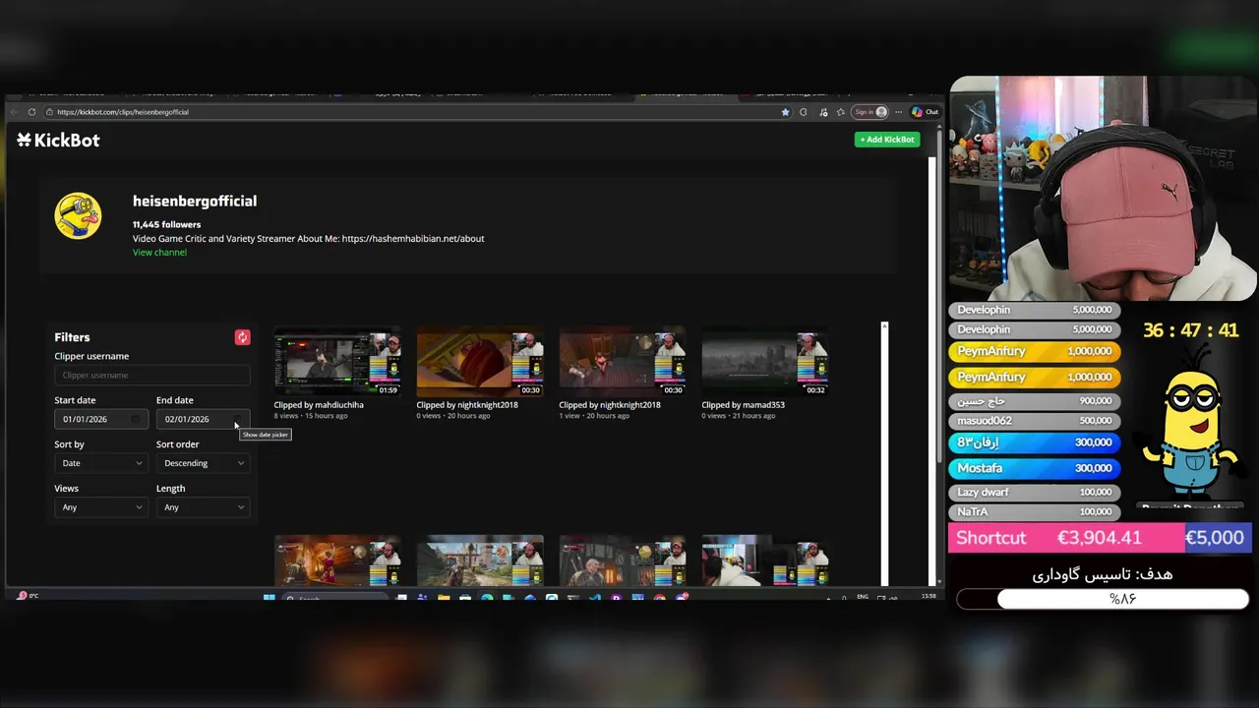Open the browser ellipsis settings menu
This screenshot has height=708, width=1259.
click(x=898, y=112)
